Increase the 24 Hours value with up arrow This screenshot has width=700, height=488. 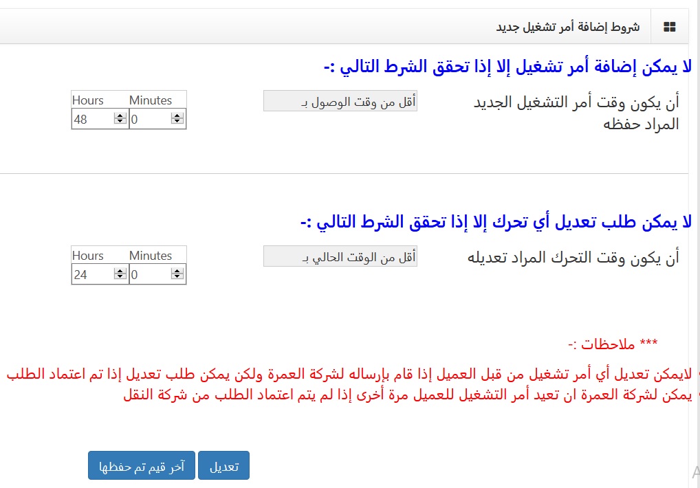click(120, 271)
